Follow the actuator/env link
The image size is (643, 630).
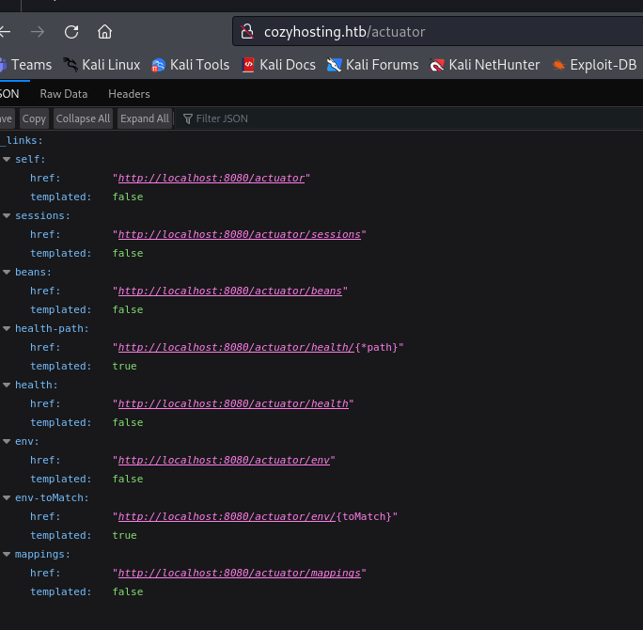pyautogui.click(x=224, y=461)
